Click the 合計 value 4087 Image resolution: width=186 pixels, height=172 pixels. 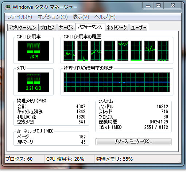click(81, 107)
